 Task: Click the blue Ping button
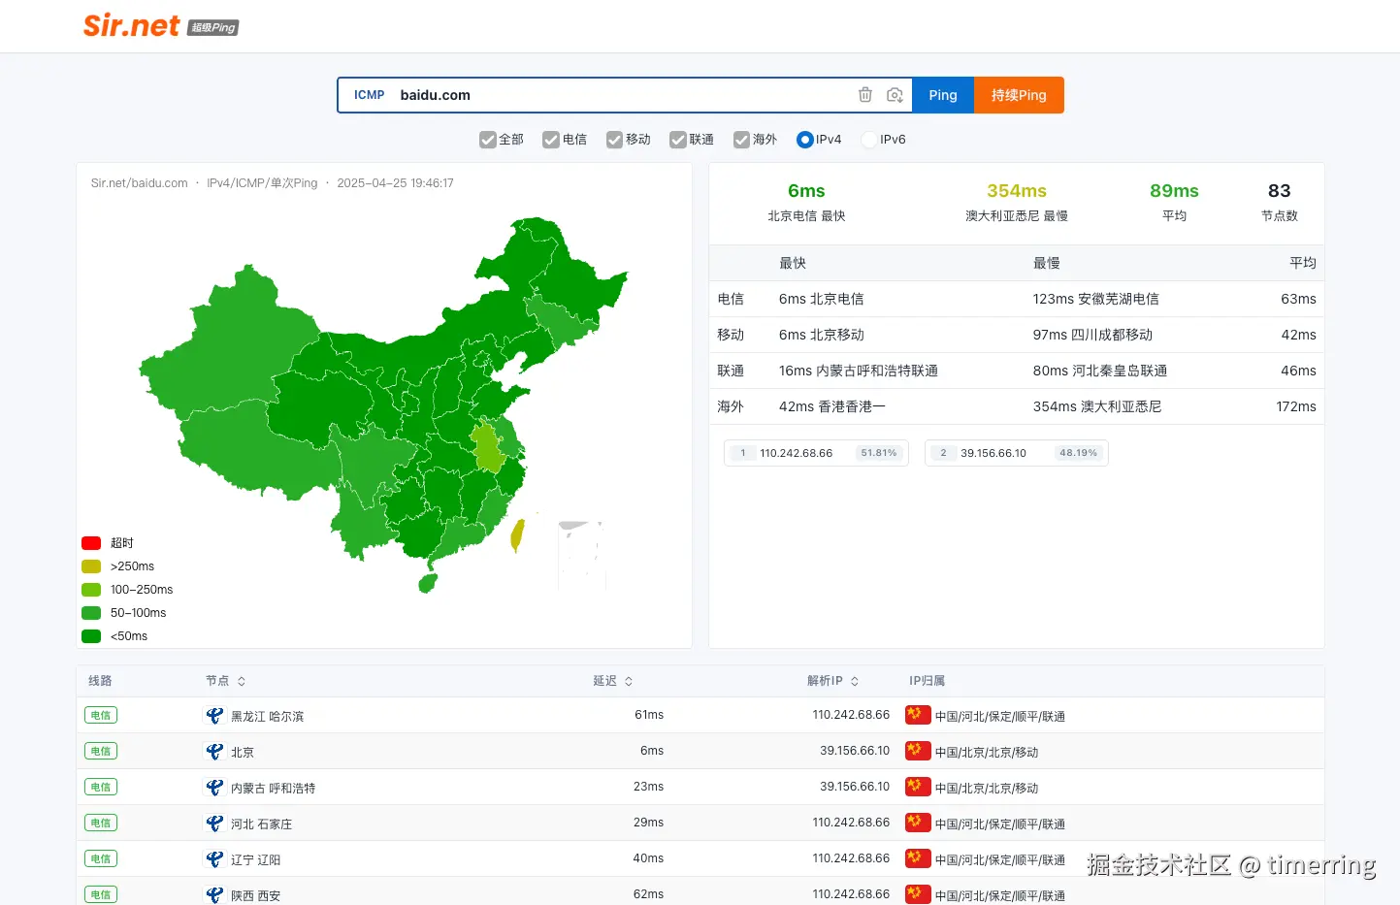[943, 95]
